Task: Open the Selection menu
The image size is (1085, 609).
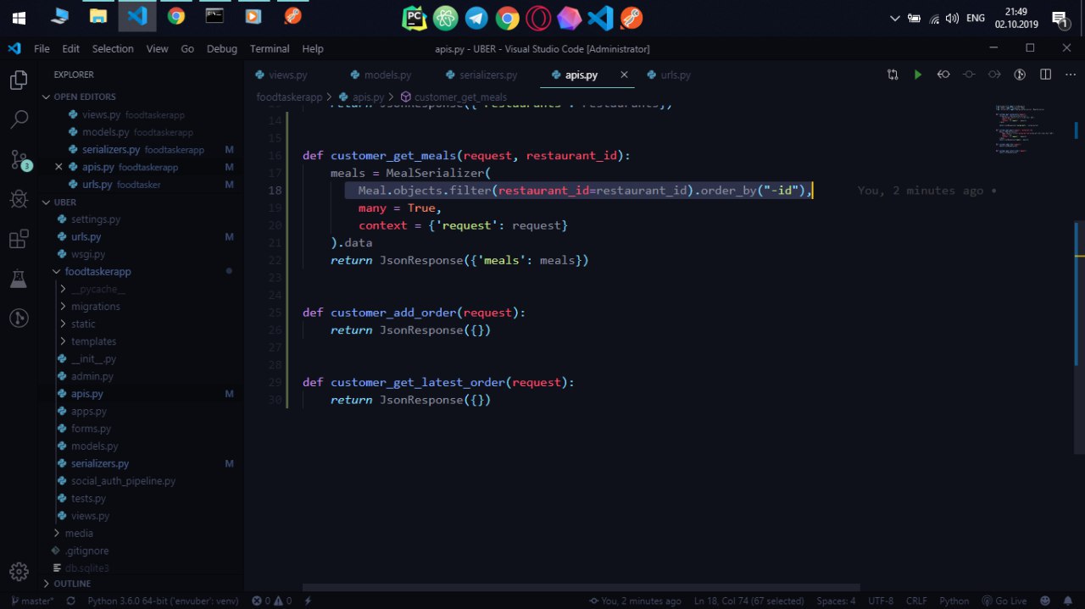Action: pyautogui.click(x=113, y=48)
